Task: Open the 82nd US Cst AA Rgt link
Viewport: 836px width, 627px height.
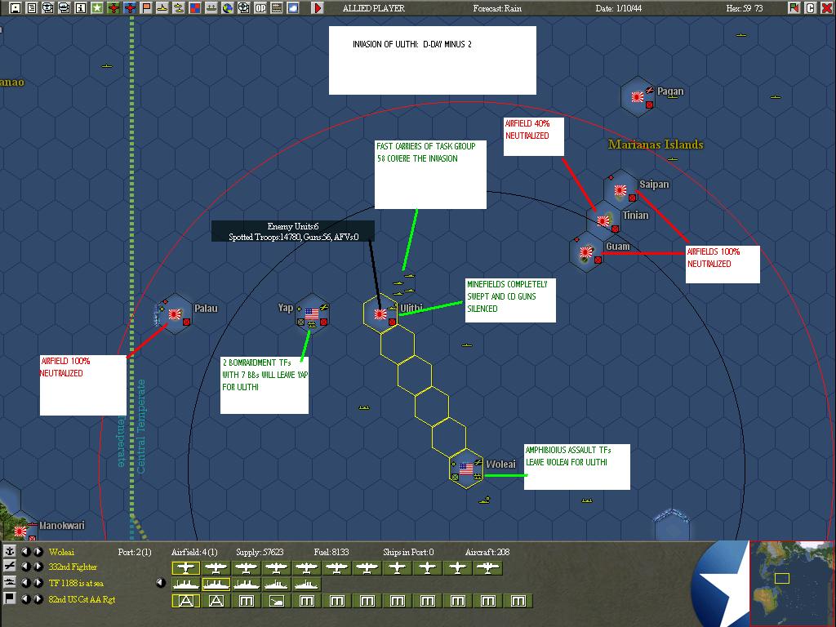Action: pyautogui.click(x=82, y=599)
